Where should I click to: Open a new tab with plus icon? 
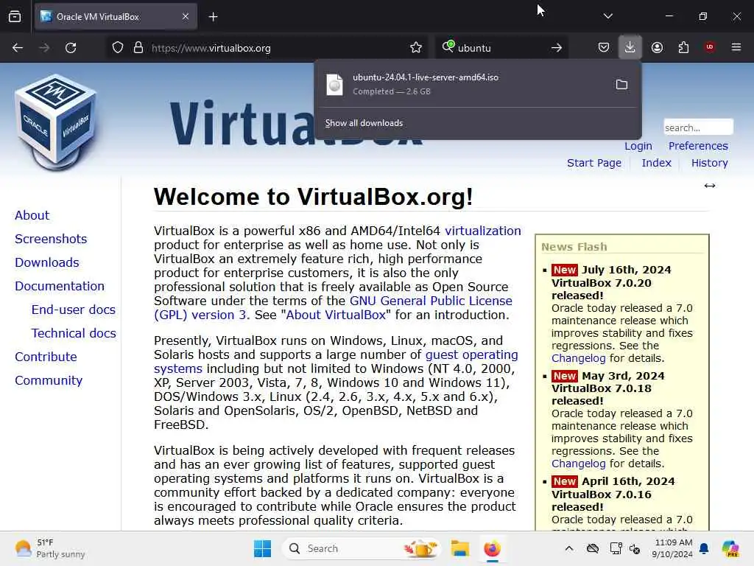213,17
